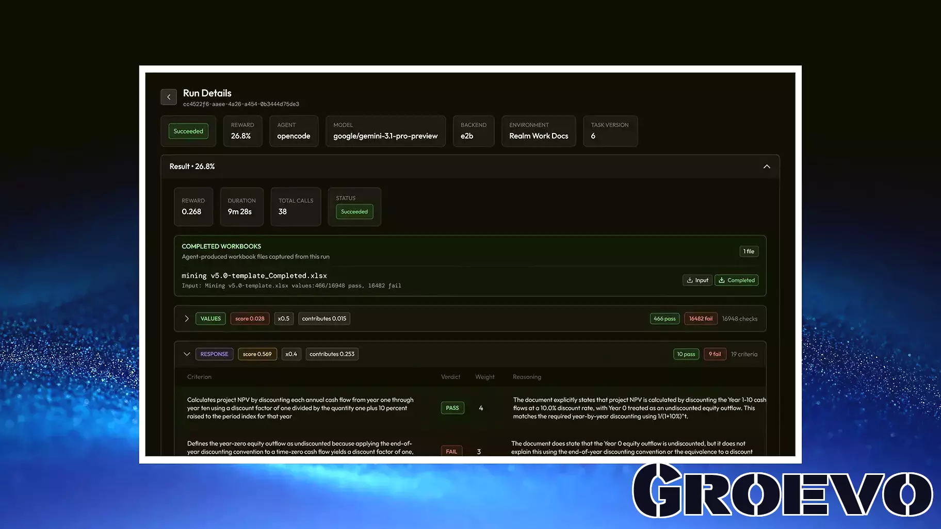The height and width of the screenshot is (529, 941).
Task: Click the REWARD 26.8% card
Action: (x=242, y=131)
